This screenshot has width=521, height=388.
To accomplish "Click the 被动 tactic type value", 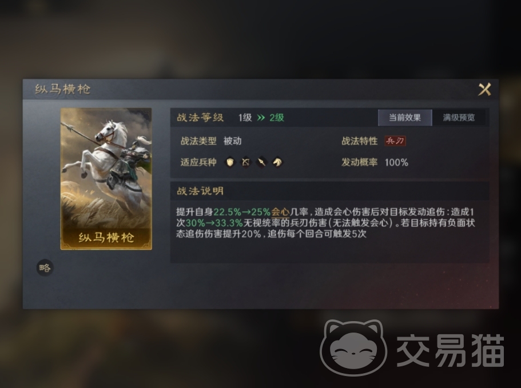I will pyautogui.click(x=233, y=141).
